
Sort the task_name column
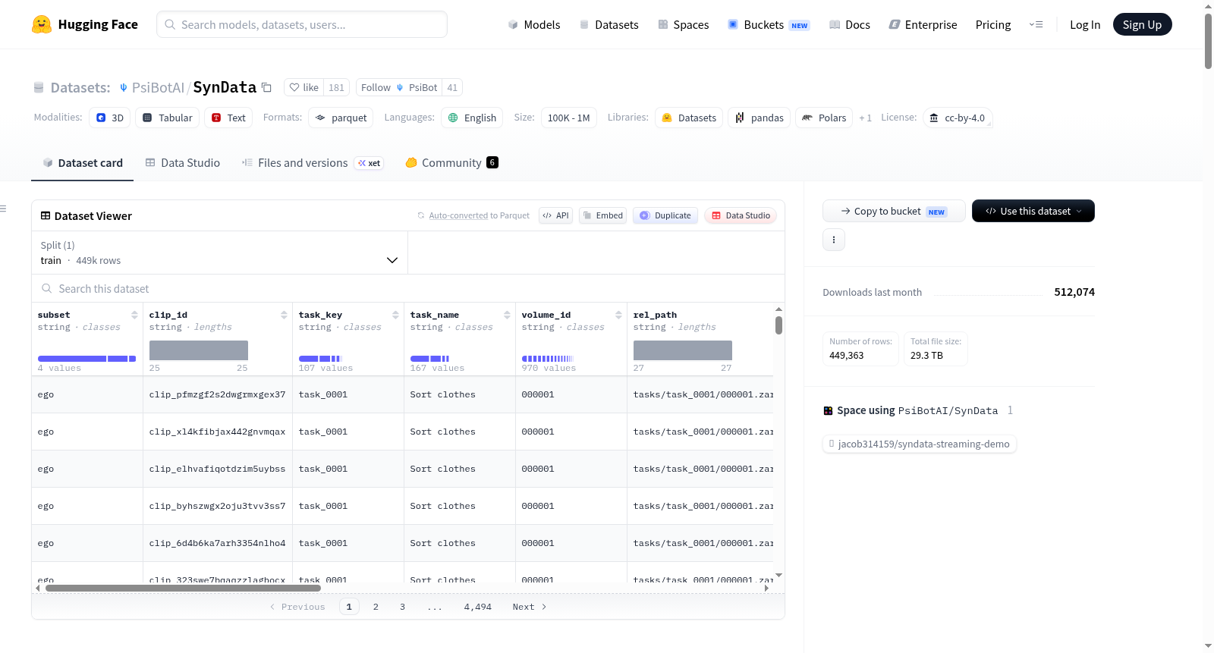tap(507, 315)
